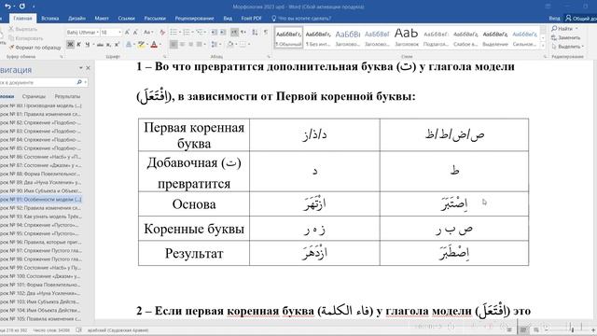The width and height of the screenshot is (597, 336).
Task: Open the Дизайн ribbon tab
Action: point(76,18)
